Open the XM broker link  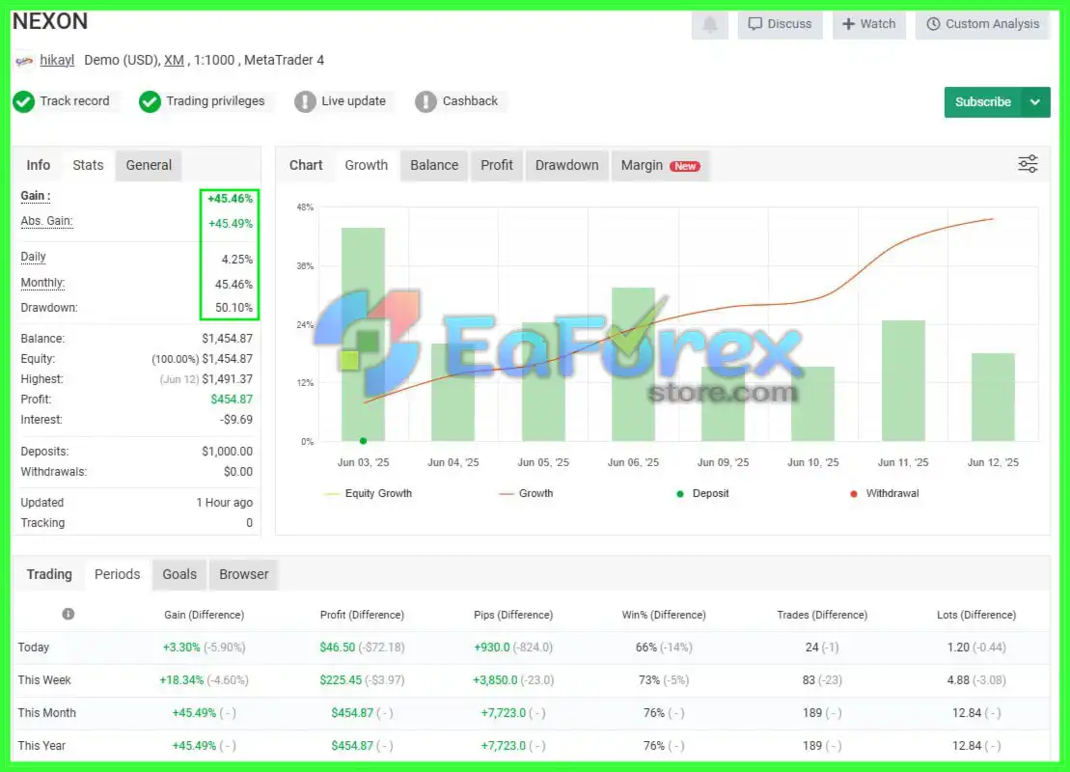click(x=174, y=60)
